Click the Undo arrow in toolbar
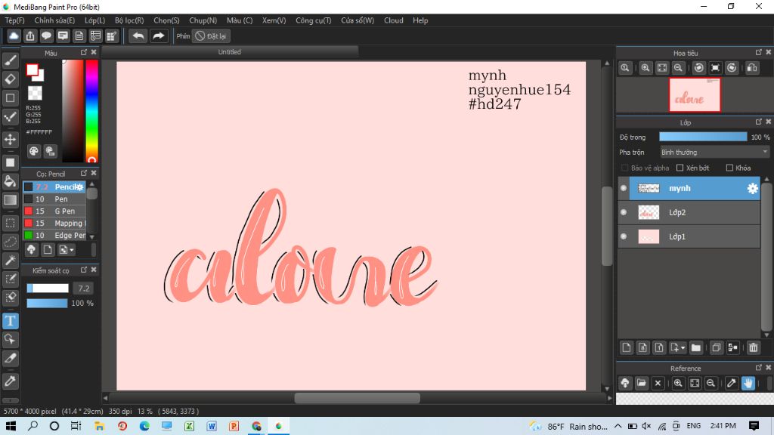The height and width of the screenshot is (435, 774). click(x=138, y=36)
